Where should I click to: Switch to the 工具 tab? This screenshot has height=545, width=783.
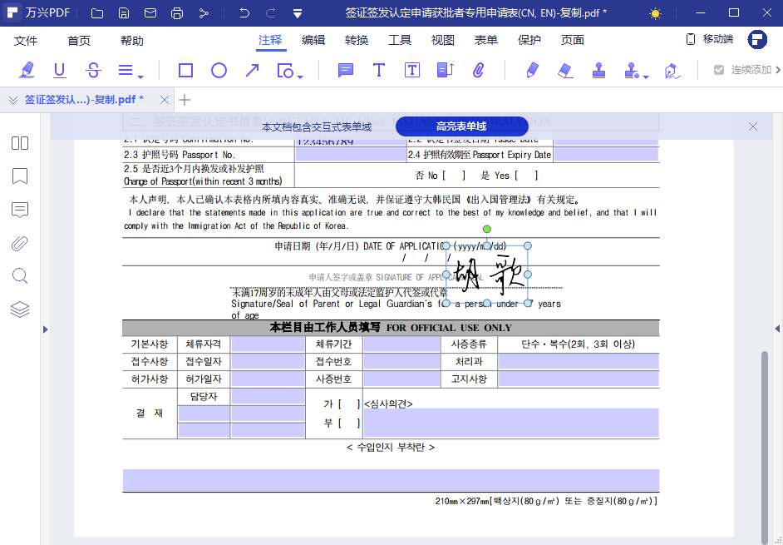click(400, 40)
